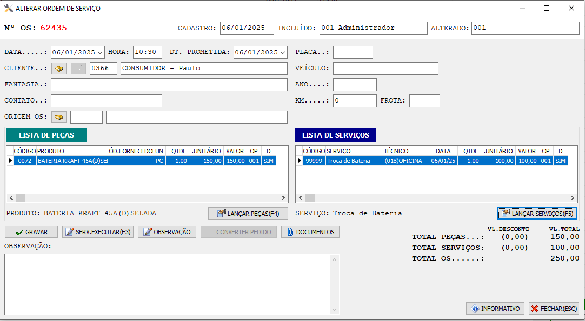Click the gray button beside client search
This screenshot has height=321, width=585.
78,69
